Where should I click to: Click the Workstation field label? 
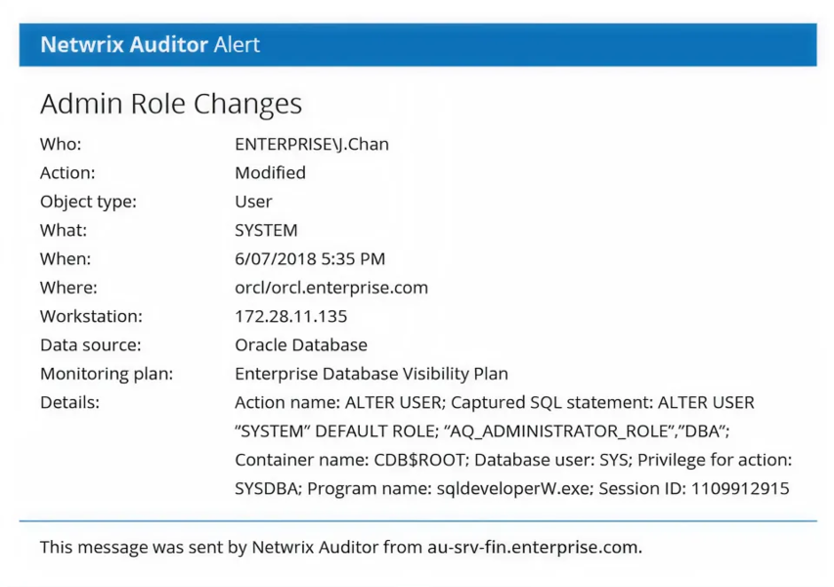(91, 317)
